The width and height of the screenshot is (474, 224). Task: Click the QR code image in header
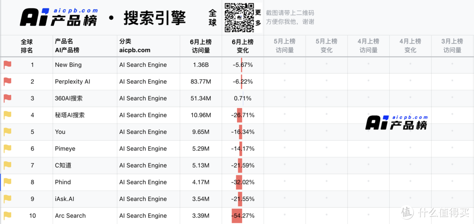pyautogui.click(x=239, y=17)
